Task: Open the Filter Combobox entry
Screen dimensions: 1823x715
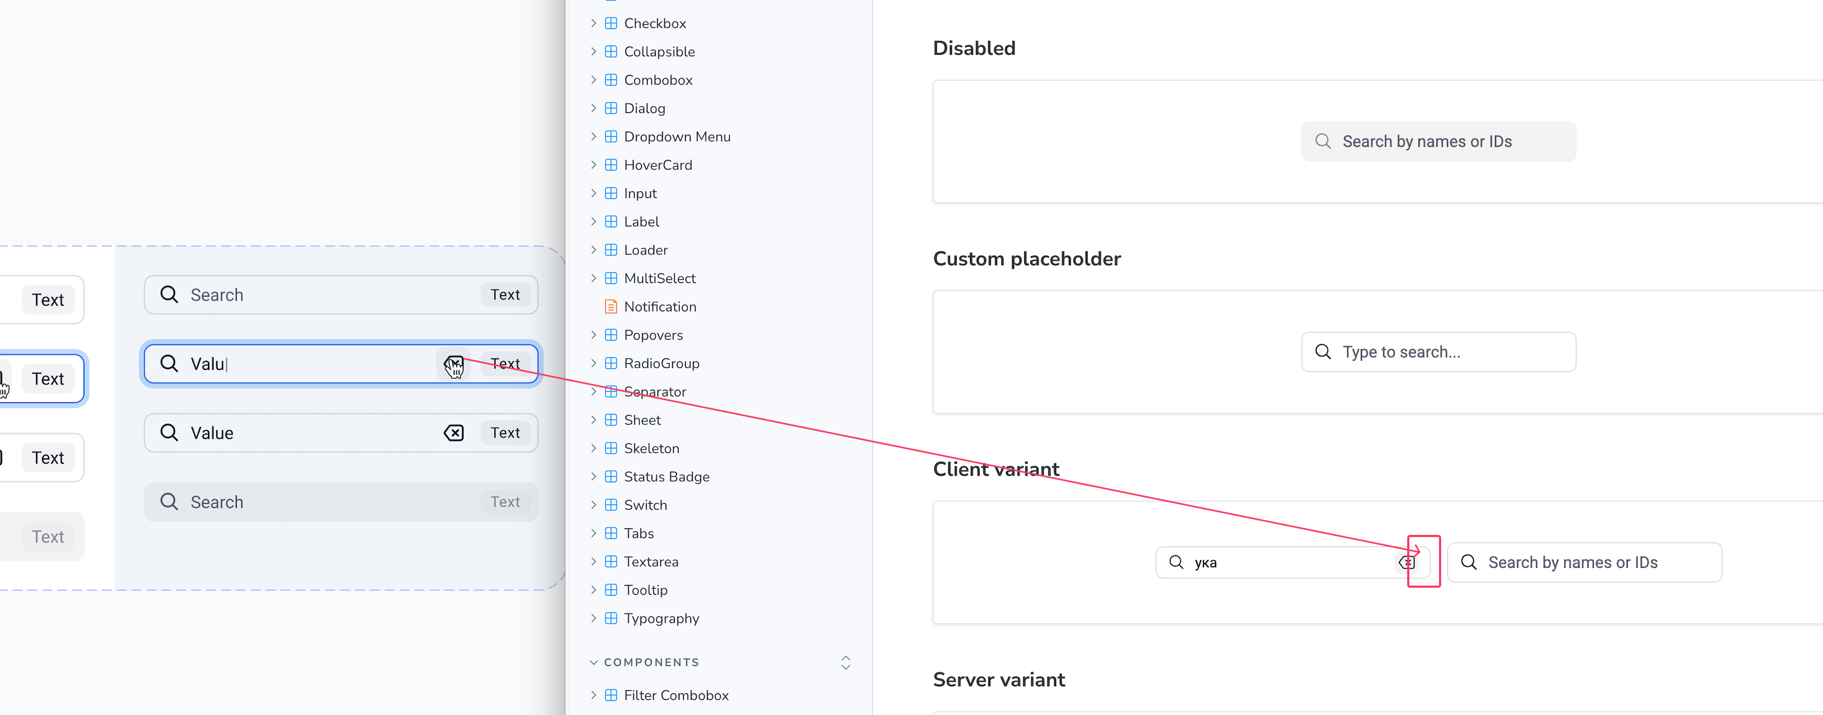Action: pos(676,695)
